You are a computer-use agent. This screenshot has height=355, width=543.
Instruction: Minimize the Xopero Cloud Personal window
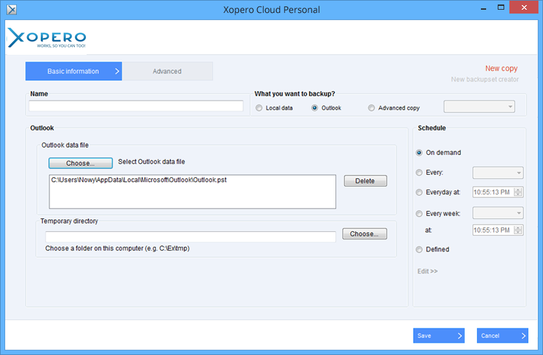484,8
